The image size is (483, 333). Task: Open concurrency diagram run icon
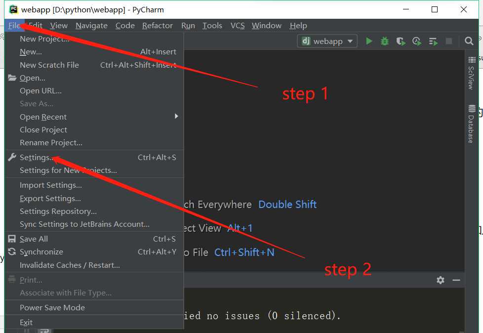tap(433, 42)
